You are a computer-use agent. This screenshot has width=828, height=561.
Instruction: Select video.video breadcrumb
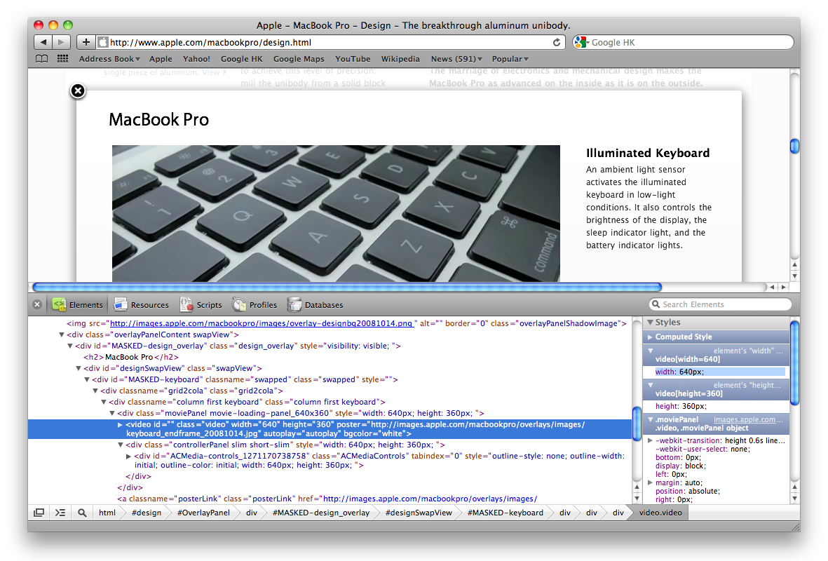[660, 513]
